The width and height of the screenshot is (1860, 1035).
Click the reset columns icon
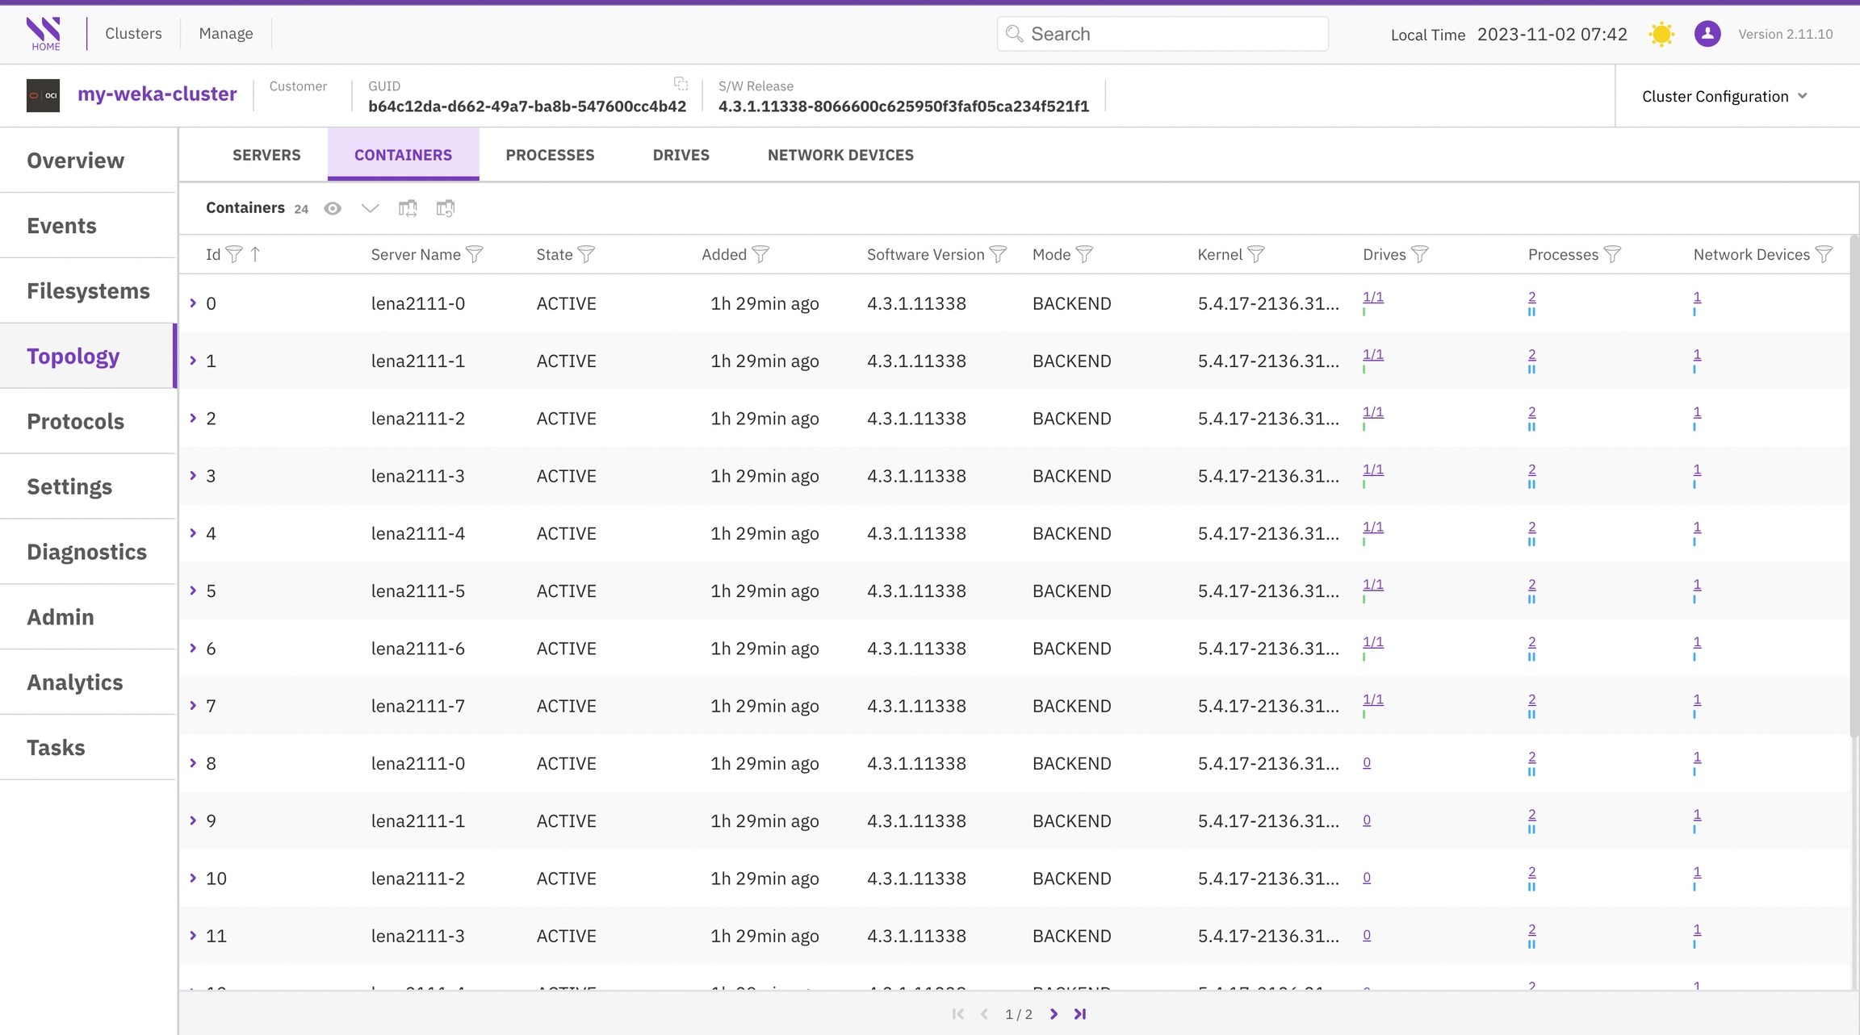[445, 208]
